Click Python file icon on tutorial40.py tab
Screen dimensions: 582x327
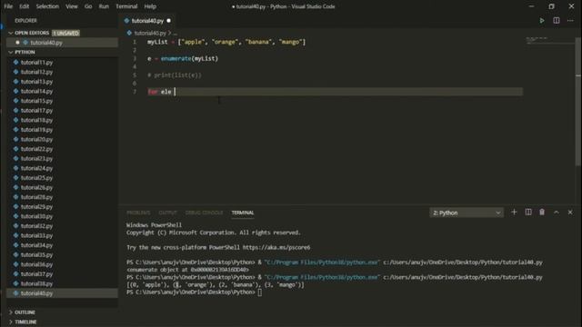pos(127,21)
